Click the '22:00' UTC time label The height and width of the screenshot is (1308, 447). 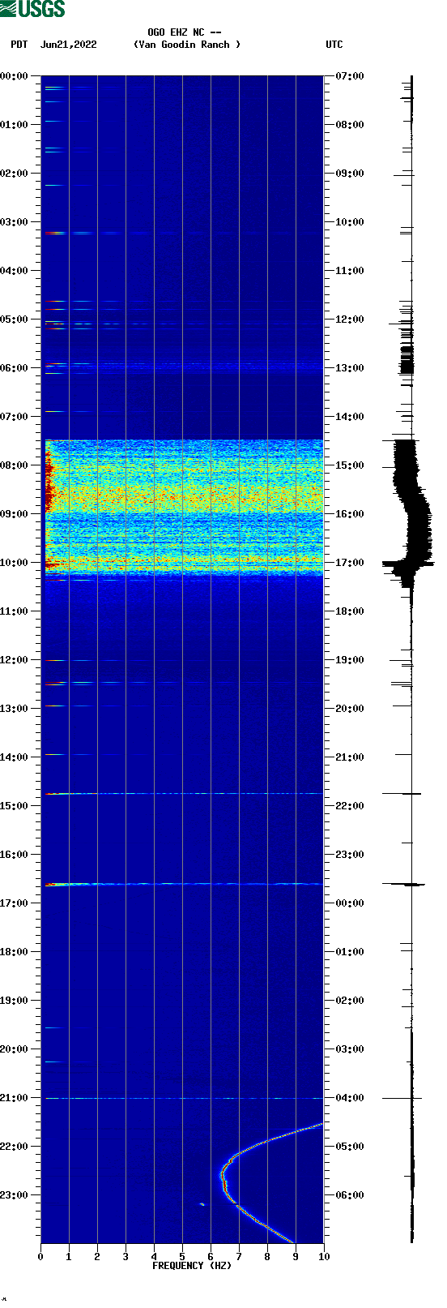350,806
